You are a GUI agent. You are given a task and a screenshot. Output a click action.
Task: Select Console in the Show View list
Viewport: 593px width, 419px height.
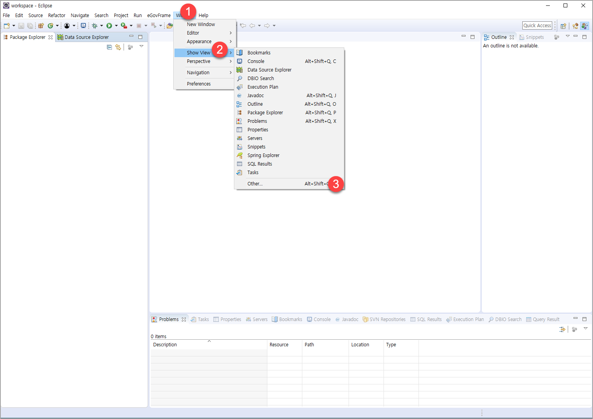click(289, 61)
